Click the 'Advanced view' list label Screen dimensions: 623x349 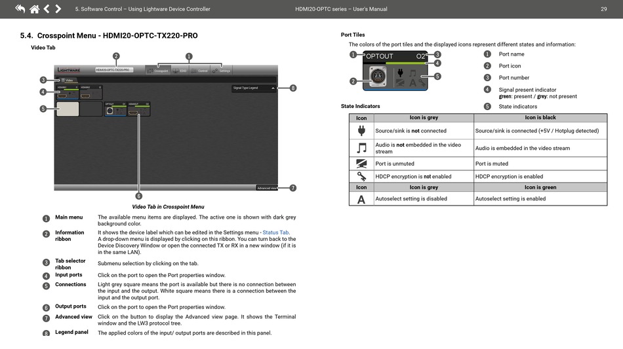click(73, 316)
